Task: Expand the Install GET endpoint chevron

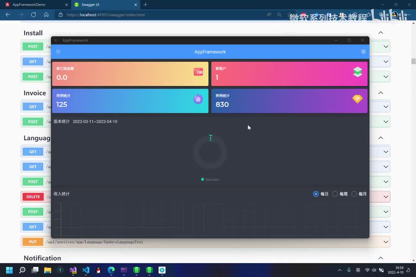Action: (x=386, y=62)
